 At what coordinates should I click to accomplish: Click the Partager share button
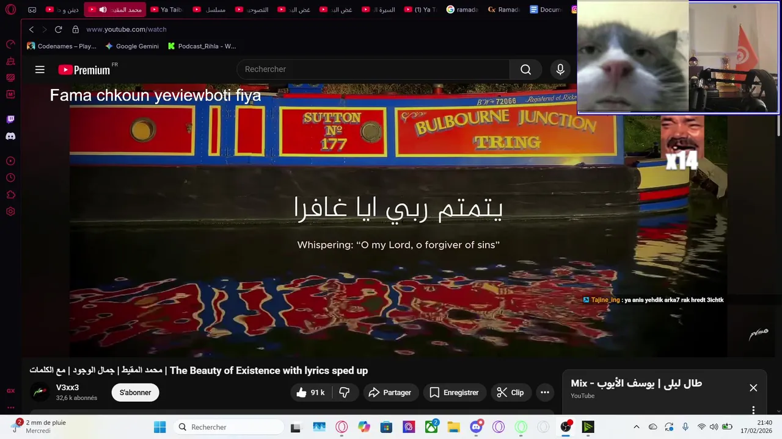click(x=390, y=393)
